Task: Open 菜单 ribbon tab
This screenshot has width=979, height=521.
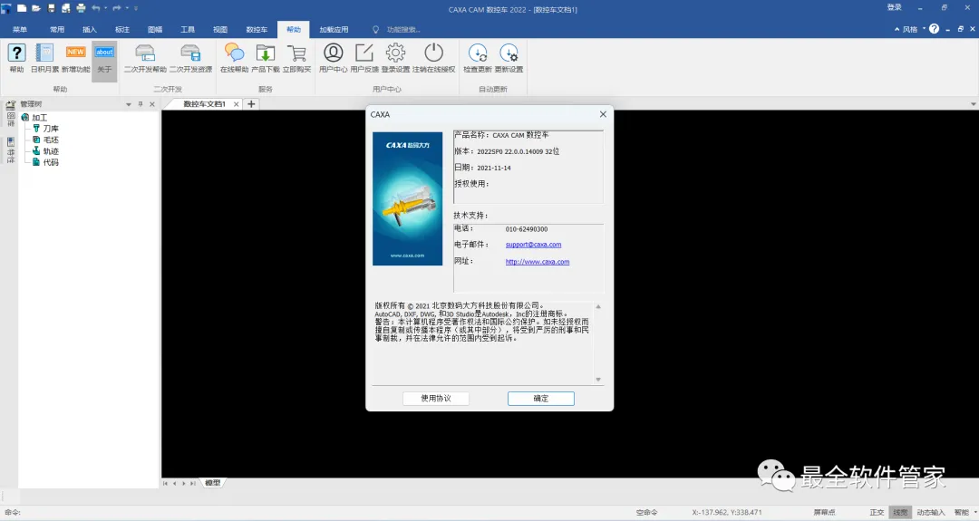Action: coord(19,29)
